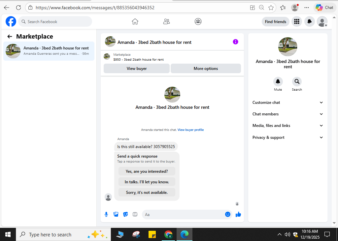Choose a sticker icon

125,214
